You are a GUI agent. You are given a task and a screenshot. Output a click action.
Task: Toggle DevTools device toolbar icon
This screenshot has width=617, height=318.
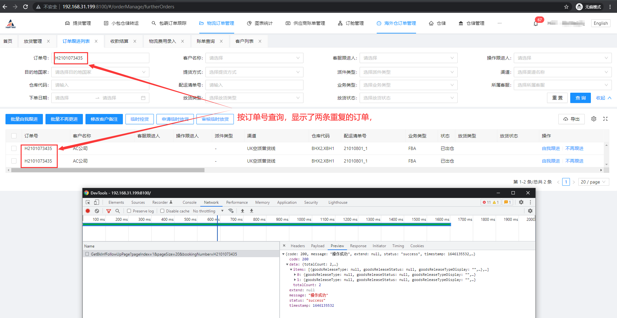tap(96, 202)
